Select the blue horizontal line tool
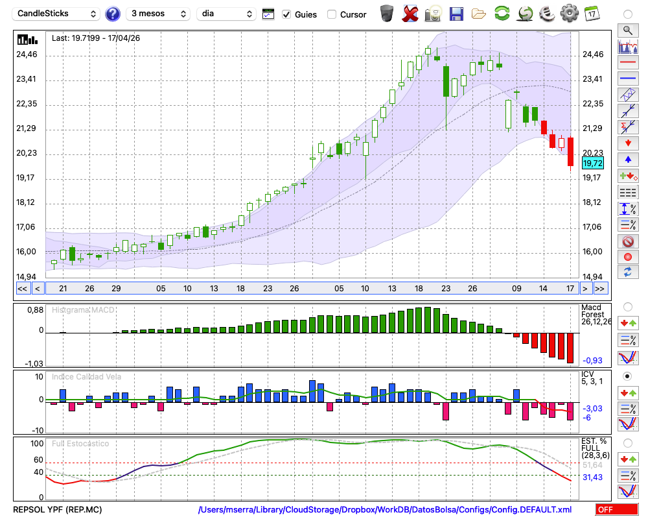Viewport: 648px width, 519px height. (x=628, y=78)
